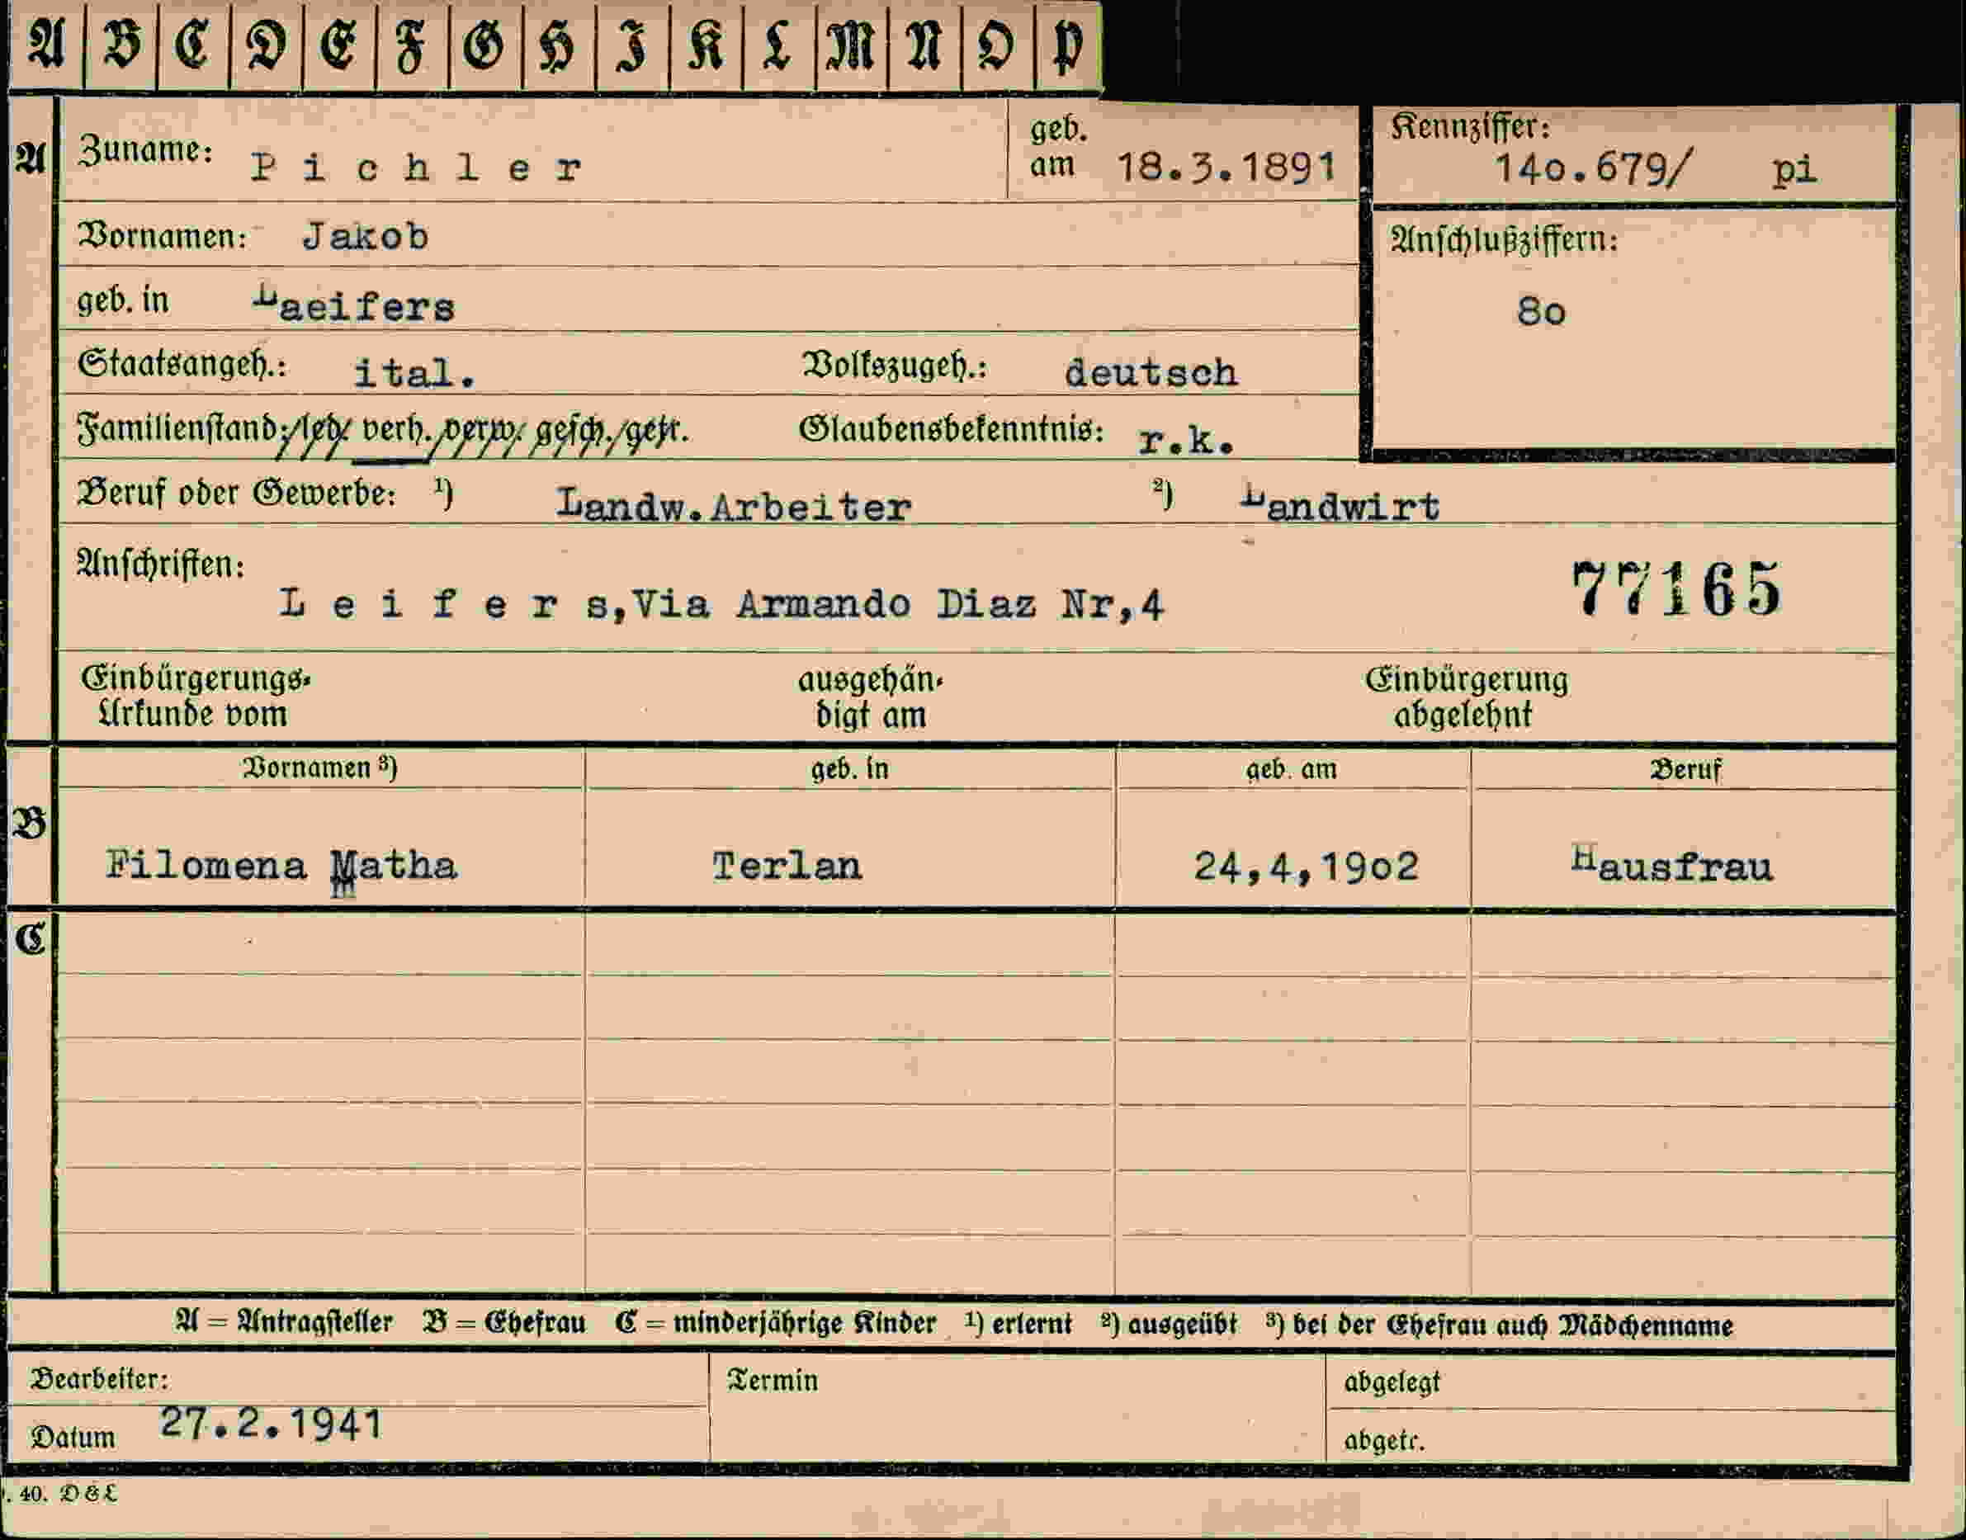1966x1540 pixels.
Task: Select the index tab labeled C
Action: (x=194, y=45)
